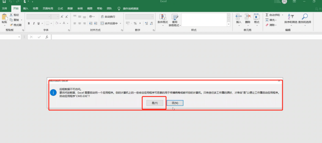The width and height of the screenshot is (322, 143).
Task: Expand the cell styles gallery
Action: point(229,24)
